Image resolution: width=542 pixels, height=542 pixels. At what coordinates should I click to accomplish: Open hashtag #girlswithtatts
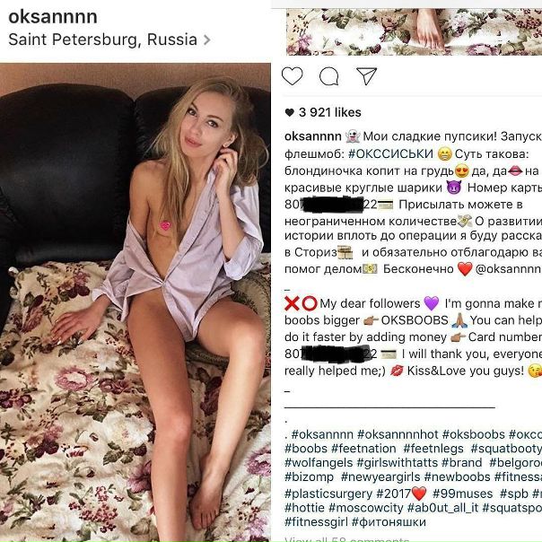[x=398, y=462]
